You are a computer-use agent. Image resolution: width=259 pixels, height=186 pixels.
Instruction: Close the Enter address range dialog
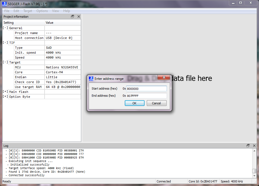pyautogui.click(x=164, y=77)
